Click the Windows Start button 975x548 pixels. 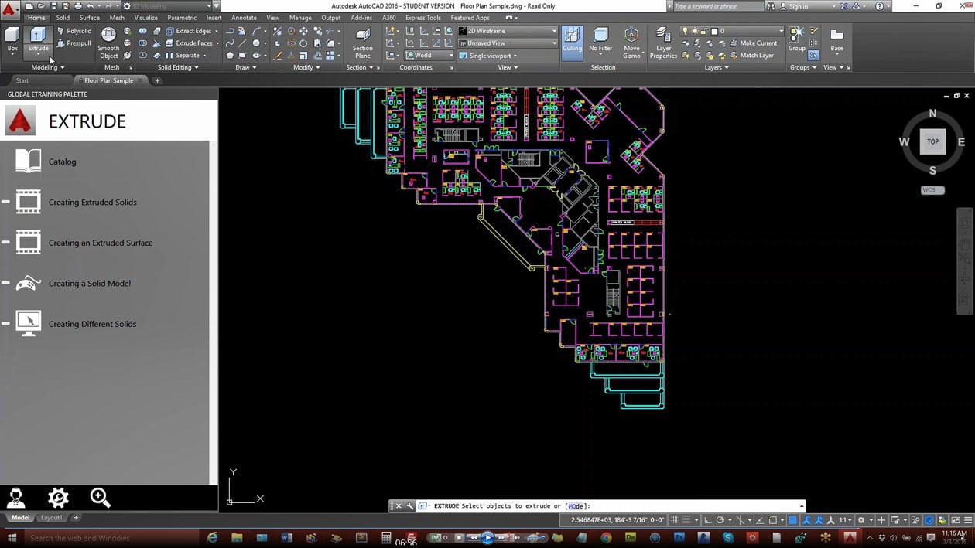pyautogui.click(x=12, y=538)
